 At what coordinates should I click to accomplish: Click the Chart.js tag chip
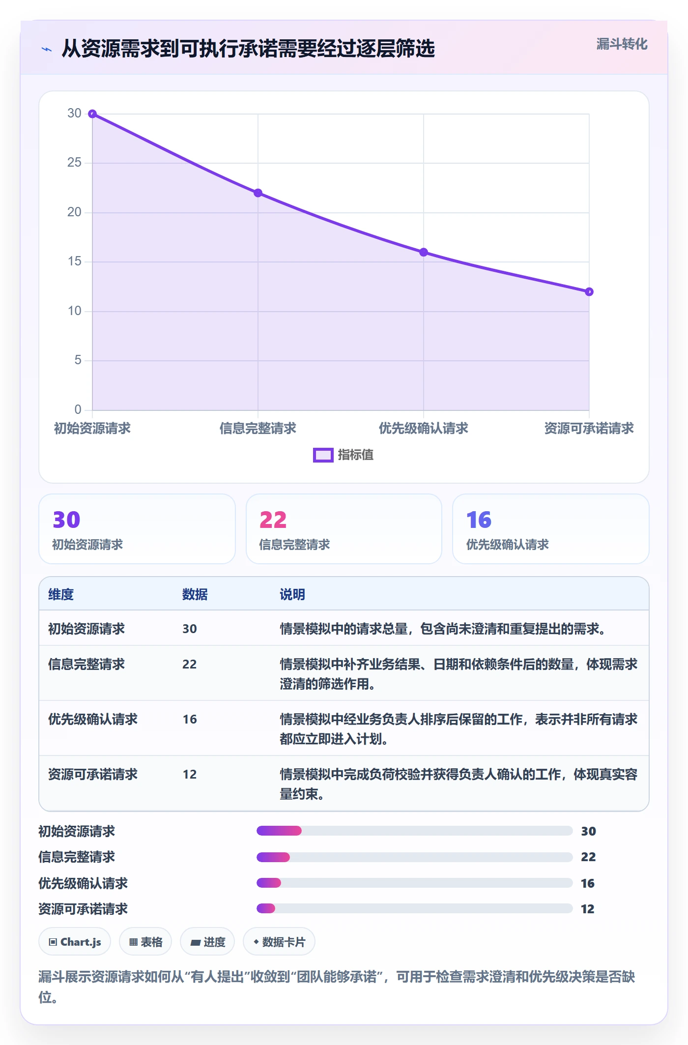point(75,942)
